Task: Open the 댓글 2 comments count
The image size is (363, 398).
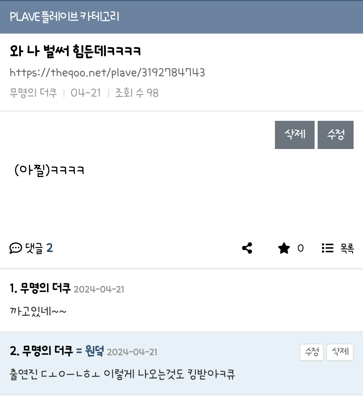Action: coord(39,248)
